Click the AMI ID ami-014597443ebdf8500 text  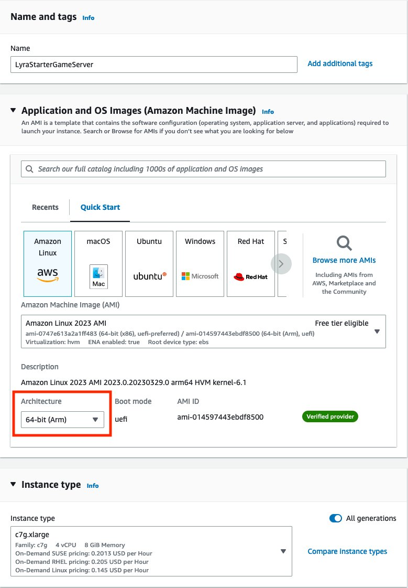tap(220, 416)
